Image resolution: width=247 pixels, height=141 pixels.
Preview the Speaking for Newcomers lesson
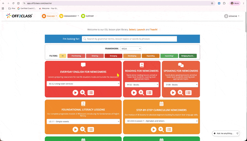181,93
